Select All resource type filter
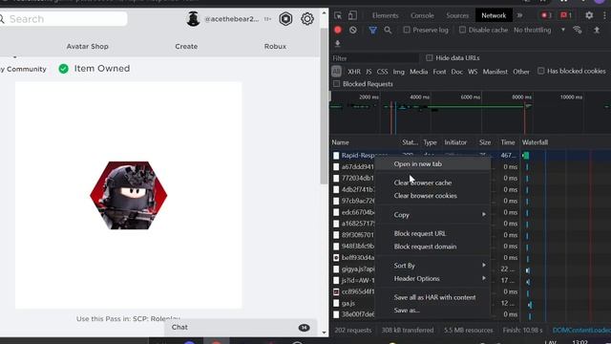Screen dimensions: 611x344 point(337,72)
